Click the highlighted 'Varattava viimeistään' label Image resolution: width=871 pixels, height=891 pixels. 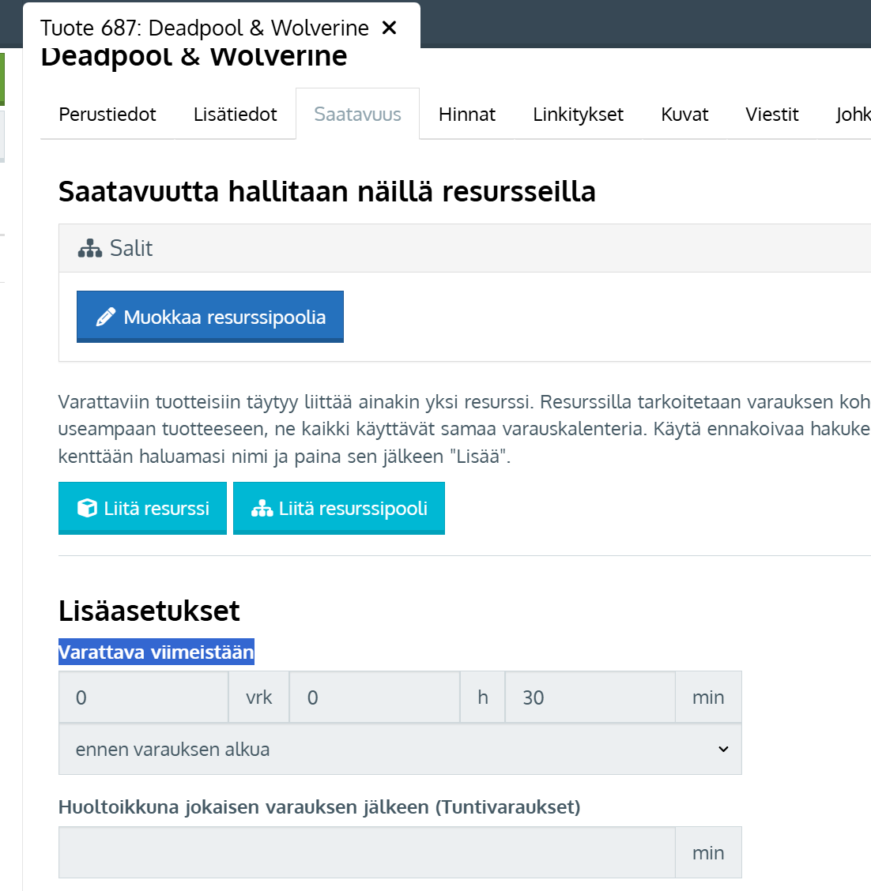[156, 652]
